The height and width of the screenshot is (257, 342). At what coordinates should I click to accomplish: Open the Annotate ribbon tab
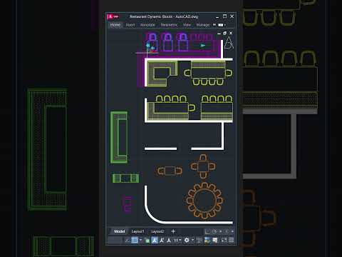147,25
